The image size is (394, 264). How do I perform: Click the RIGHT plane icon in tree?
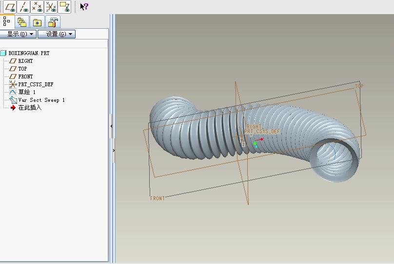pos(13,61)
